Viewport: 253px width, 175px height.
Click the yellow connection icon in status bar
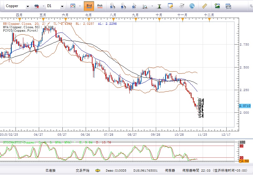pyautogui.click(x=97, y=170)
